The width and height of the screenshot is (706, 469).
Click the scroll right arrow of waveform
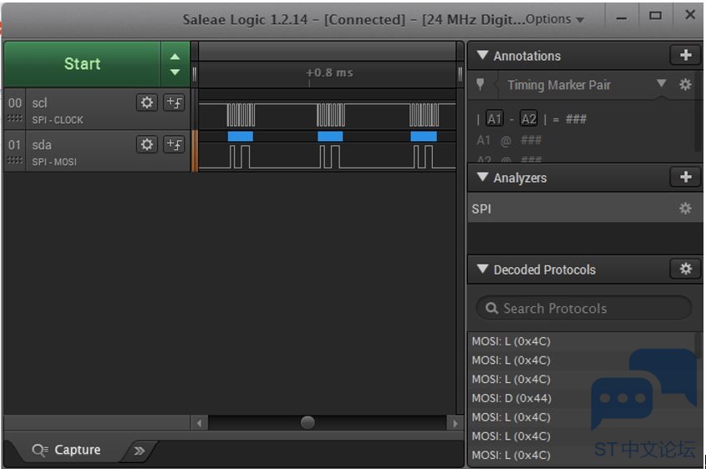pyautogui.click(x=455, y=423)
